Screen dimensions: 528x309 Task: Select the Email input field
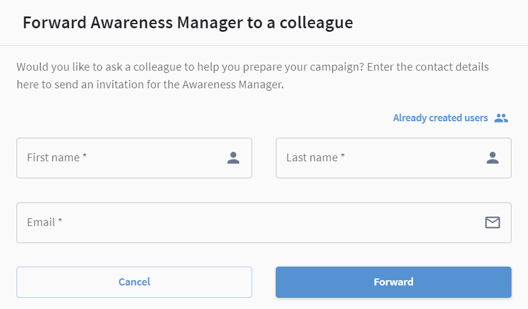click(x=264, y=222)
